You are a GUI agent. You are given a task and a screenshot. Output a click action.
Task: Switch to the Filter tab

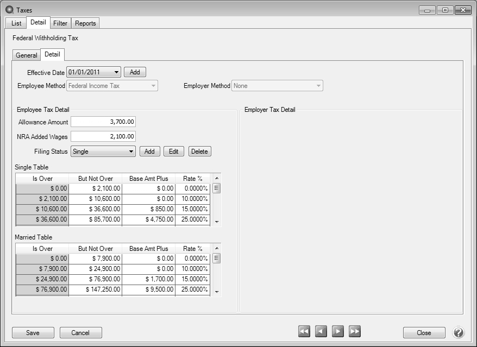(x=60, y=23)
